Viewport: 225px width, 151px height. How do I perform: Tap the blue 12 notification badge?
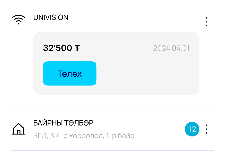click(192, 129)
